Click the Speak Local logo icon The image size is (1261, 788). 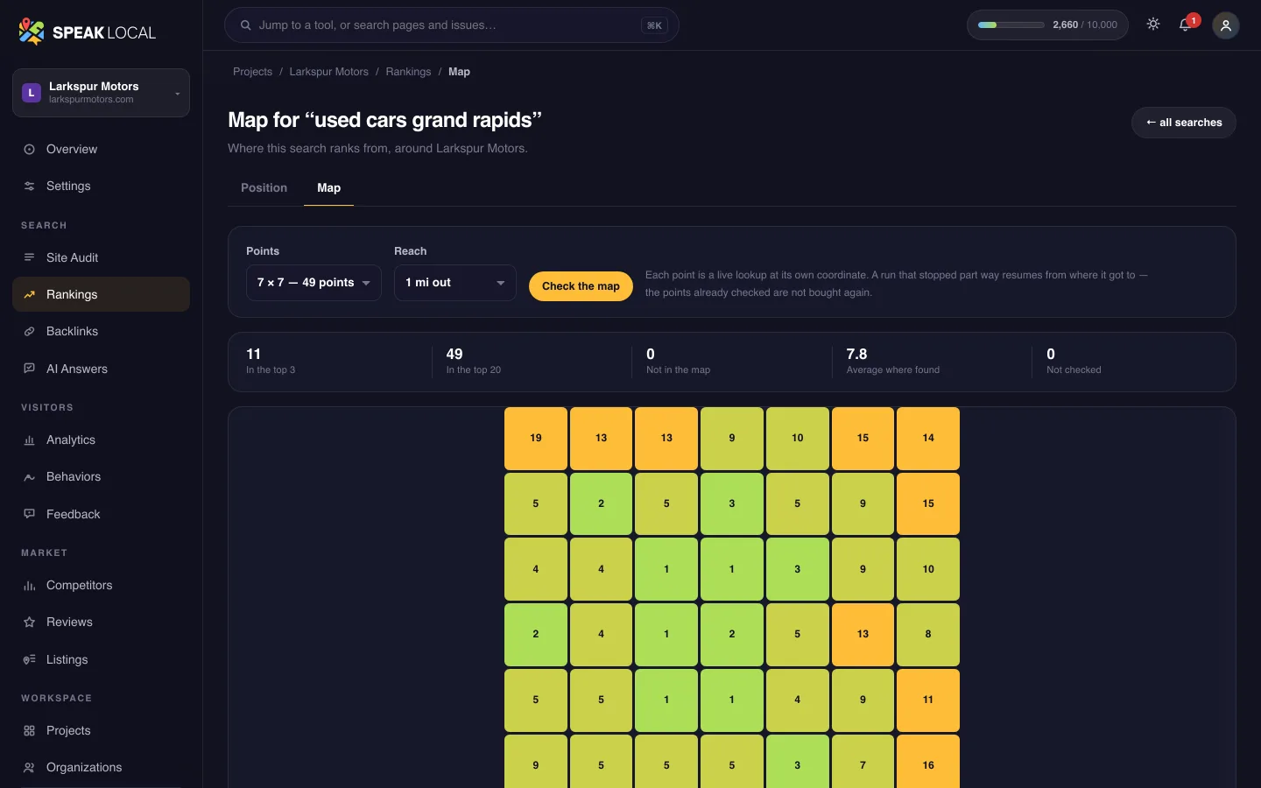32,32
